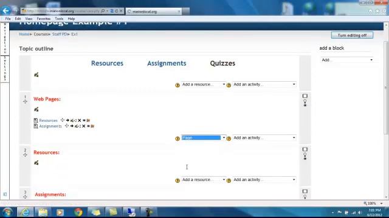
Task: Click the edit summary icon under Resources heading
Action: pyautogui.click(x=36, y=163)
